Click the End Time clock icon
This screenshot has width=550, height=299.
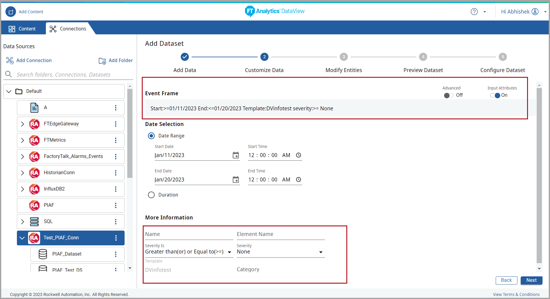[x=298, y=180]
